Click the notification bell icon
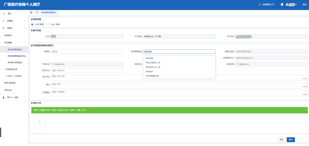309x146 pixels. pos(282,5)
